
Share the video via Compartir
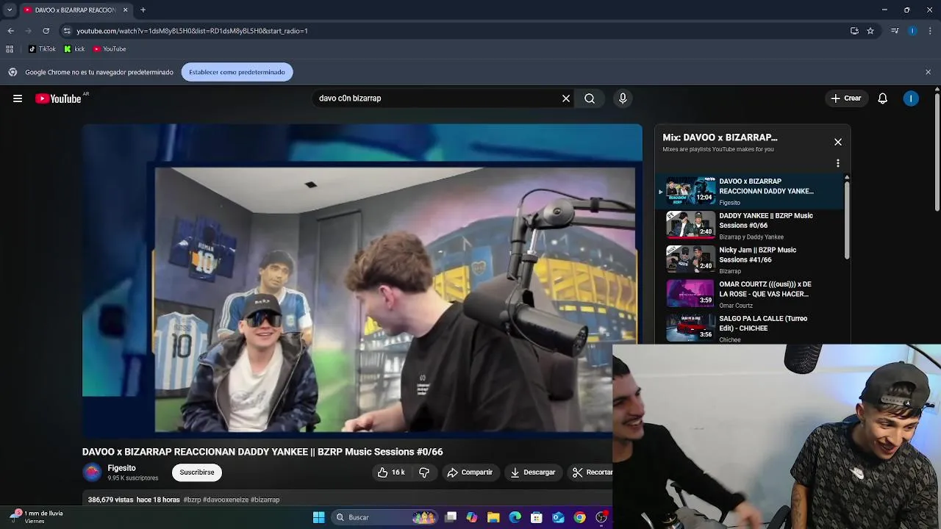(470, 472)
